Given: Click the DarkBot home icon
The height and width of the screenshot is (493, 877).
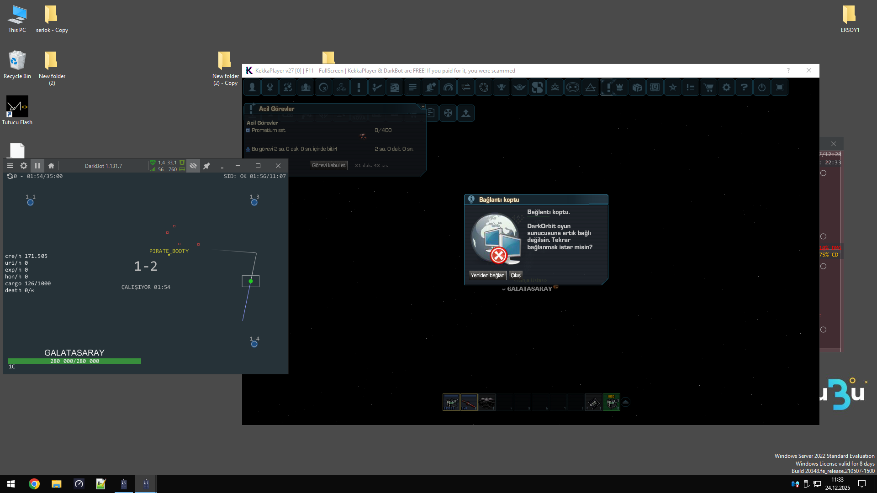Looking at the screenshot, I should 51,166.
